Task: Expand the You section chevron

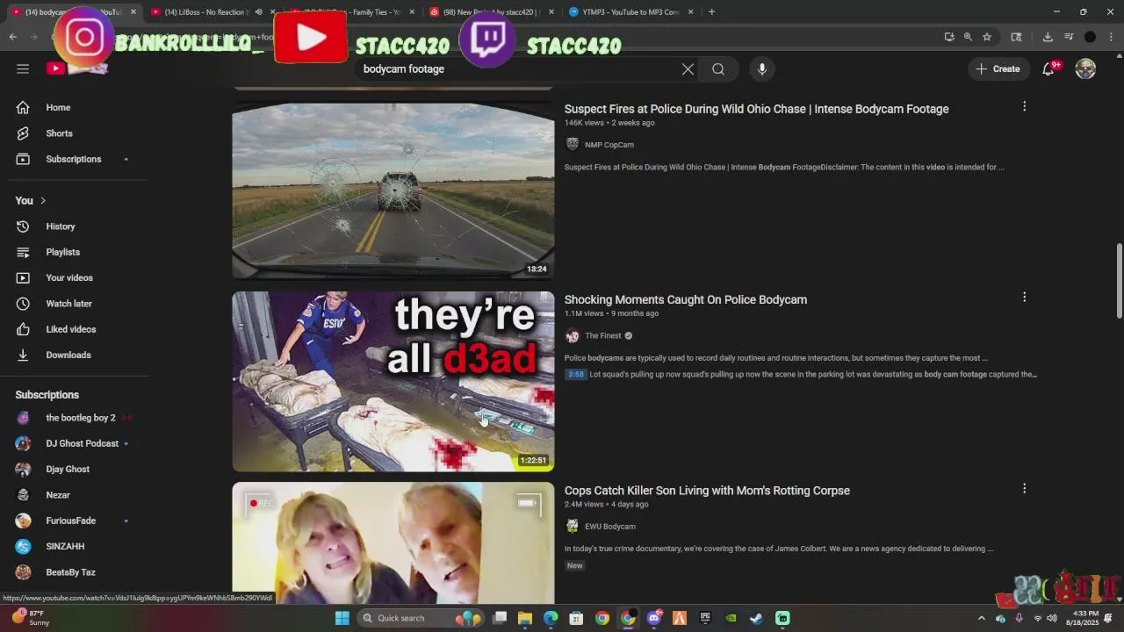Action: click(42, 200)
